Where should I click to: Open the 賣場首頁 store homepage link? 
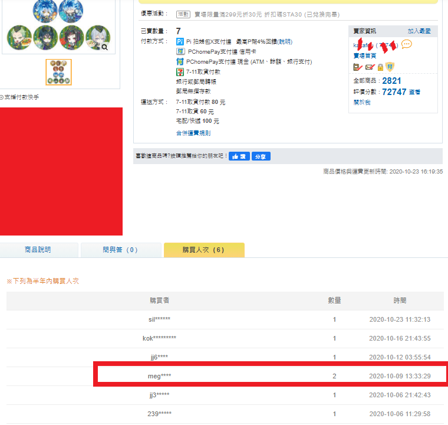tap(365, 55)
